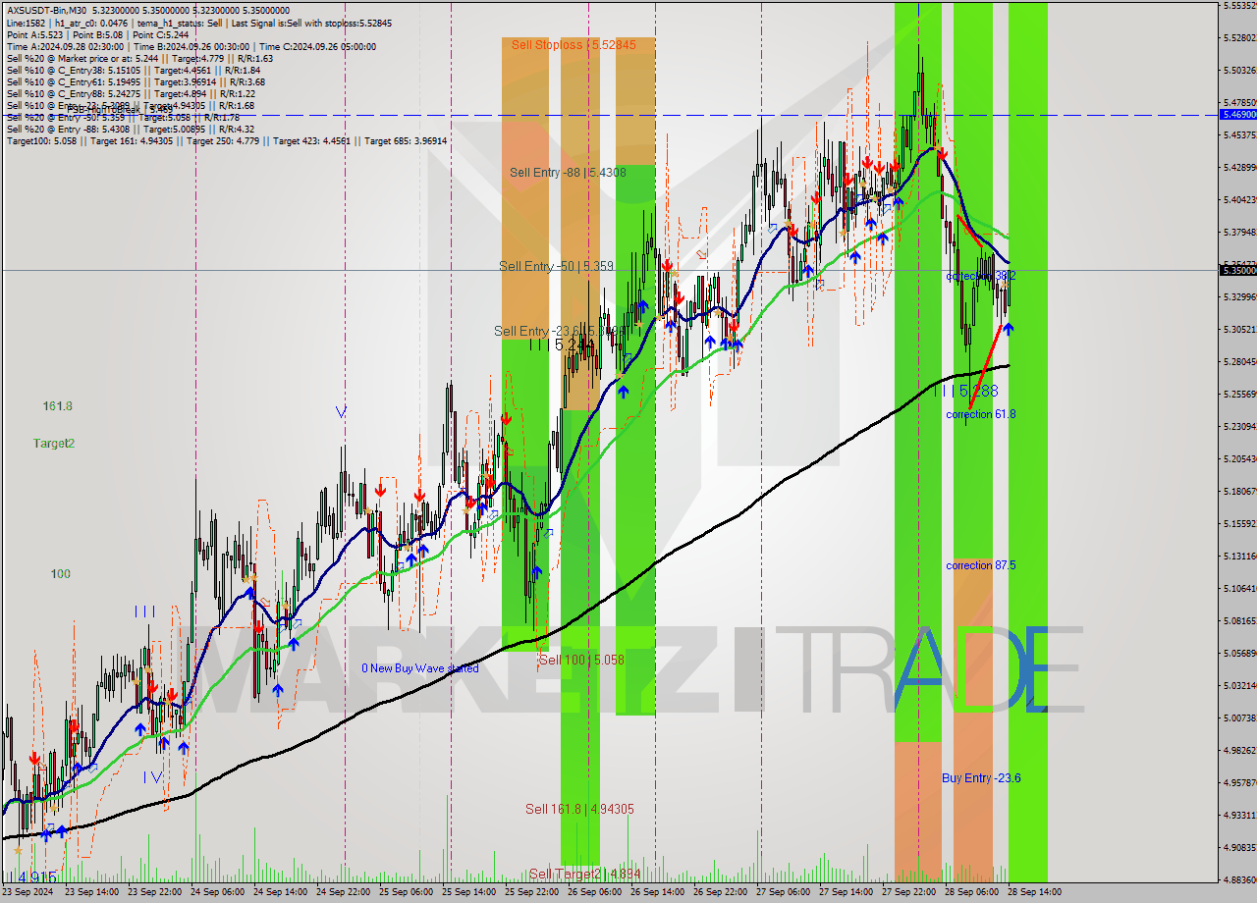Click the '24 Sep 06:00' time axis label
This screenshot has width=1257, height=903.
click(217, 892)
